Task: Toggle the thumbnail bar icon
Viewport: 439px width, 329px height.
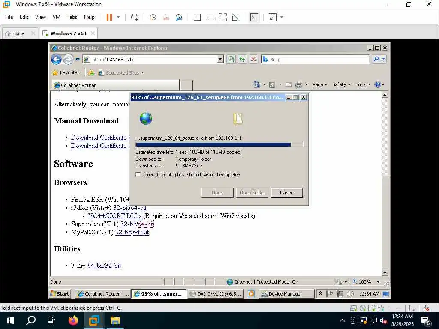Action: pyautogui.click(x=210, y=17)
